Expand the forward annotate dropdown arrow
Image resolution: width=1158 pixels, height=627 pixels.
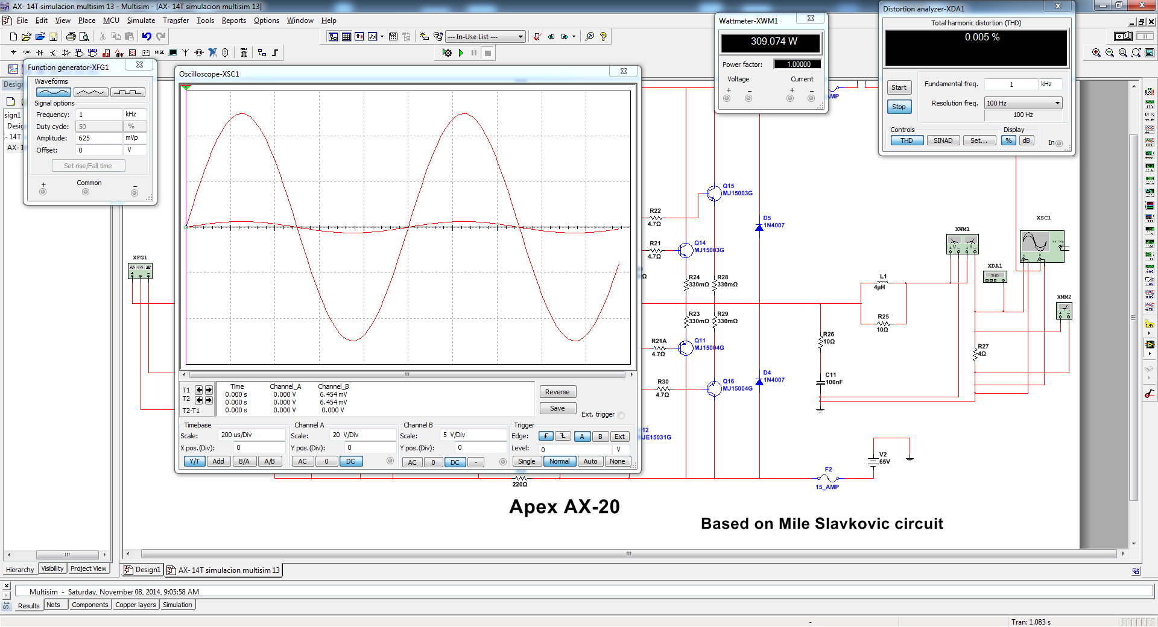(x=574, y=36)
